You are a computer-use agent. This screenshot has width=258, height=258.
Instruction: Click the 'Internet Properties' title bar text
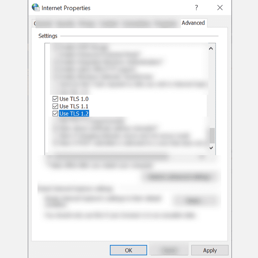pyautogui.click(x=66, y=8)
